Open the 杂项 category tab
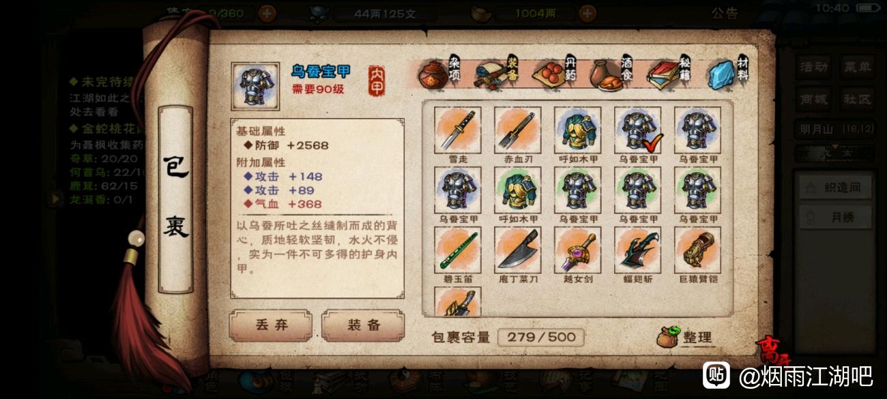 [440, 74]
